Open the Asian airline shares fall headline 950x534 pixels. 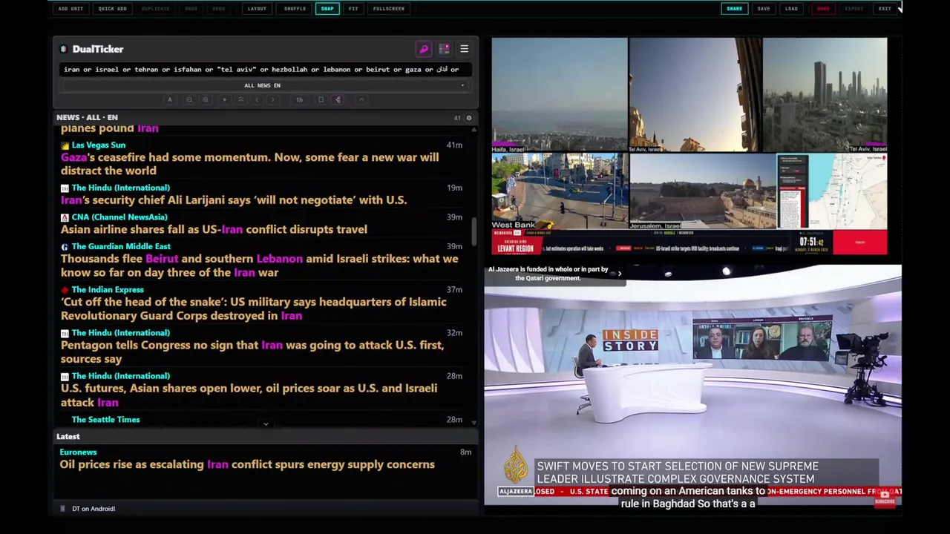coord(214,229)
